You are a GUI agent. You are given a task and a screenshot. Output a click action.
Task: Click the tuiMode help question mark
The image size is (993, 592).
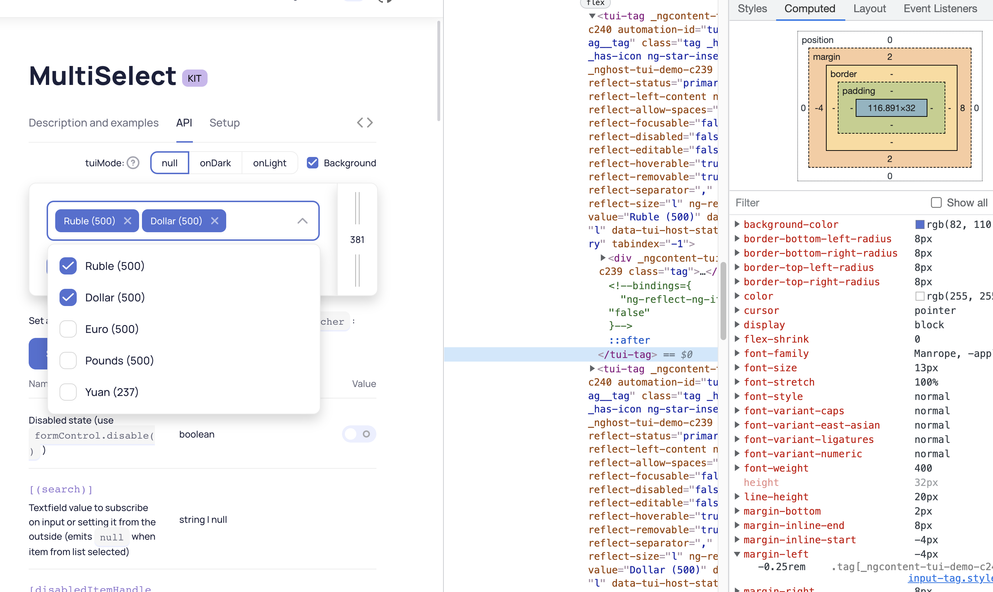[x=133, y=163]
